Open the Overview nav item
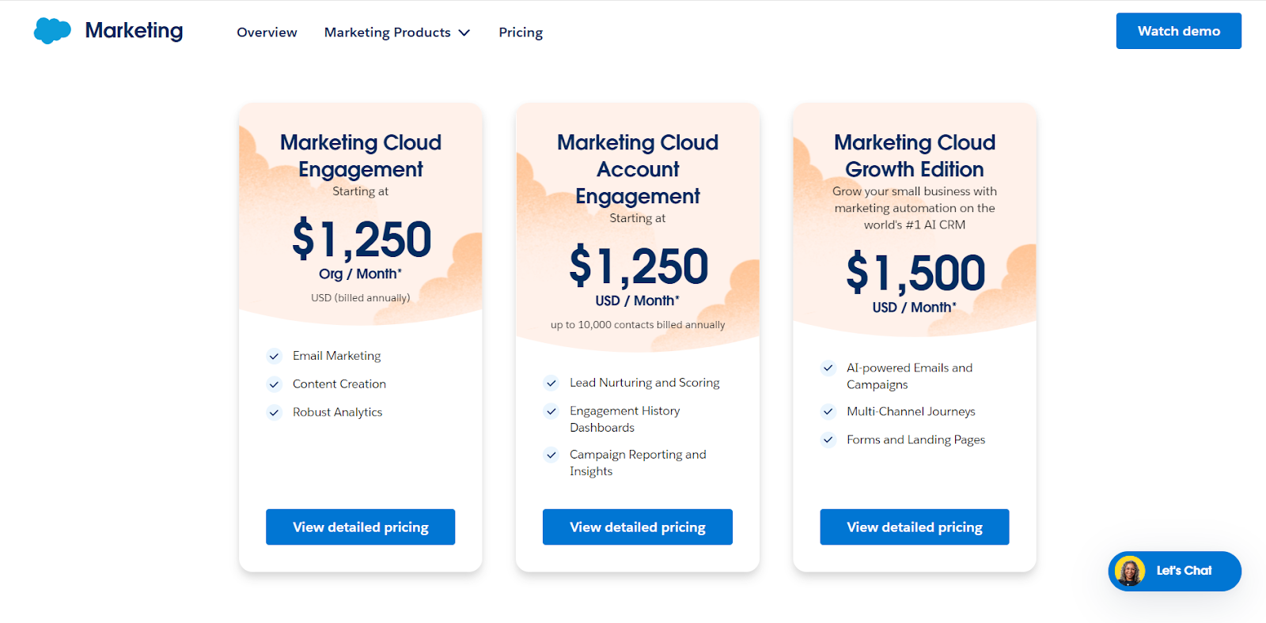Screen dimensions: 1266x623 point(267,32)
